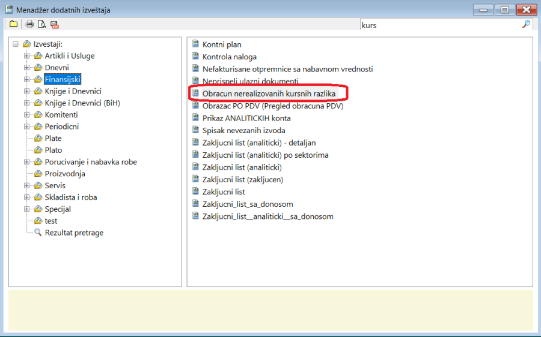Image resolution: width=541 pixels, height=337 pixels.
Task: Click Obrazac PO PDV report icon
Action: pyautogui.click(x=195, y=105)
